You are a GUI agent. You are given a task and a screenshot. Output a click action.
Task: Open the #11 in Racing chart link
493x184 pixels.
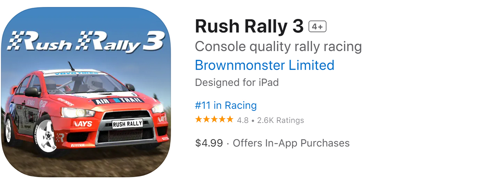(226, 105)
